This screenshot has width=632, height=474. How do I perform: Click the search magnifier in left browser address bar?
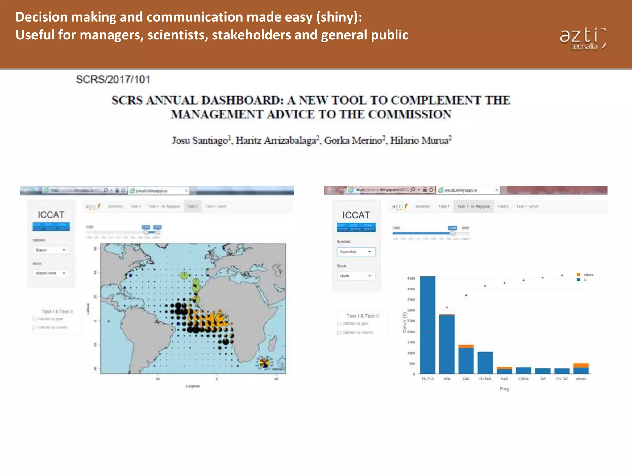tap(106, 190)
